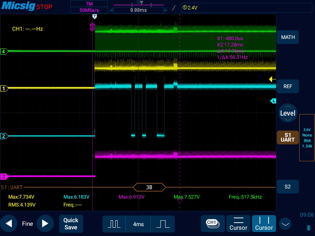Image resolution: width=315 pixels, height=236 pixels.
Task: Click the left arrow fine-adjust button
Action: 9,224
